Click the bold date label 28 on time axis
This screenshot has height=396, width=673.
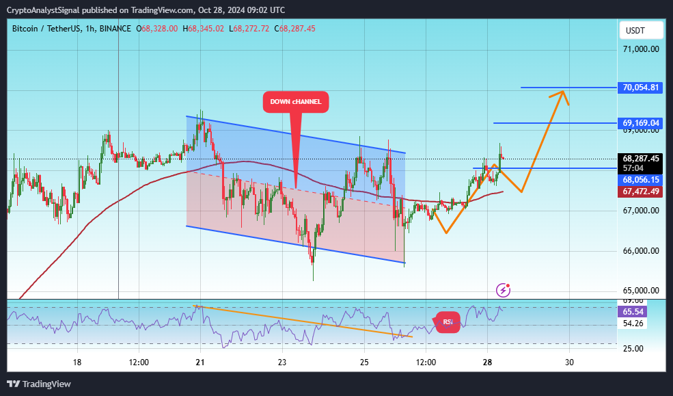[487, 362]
